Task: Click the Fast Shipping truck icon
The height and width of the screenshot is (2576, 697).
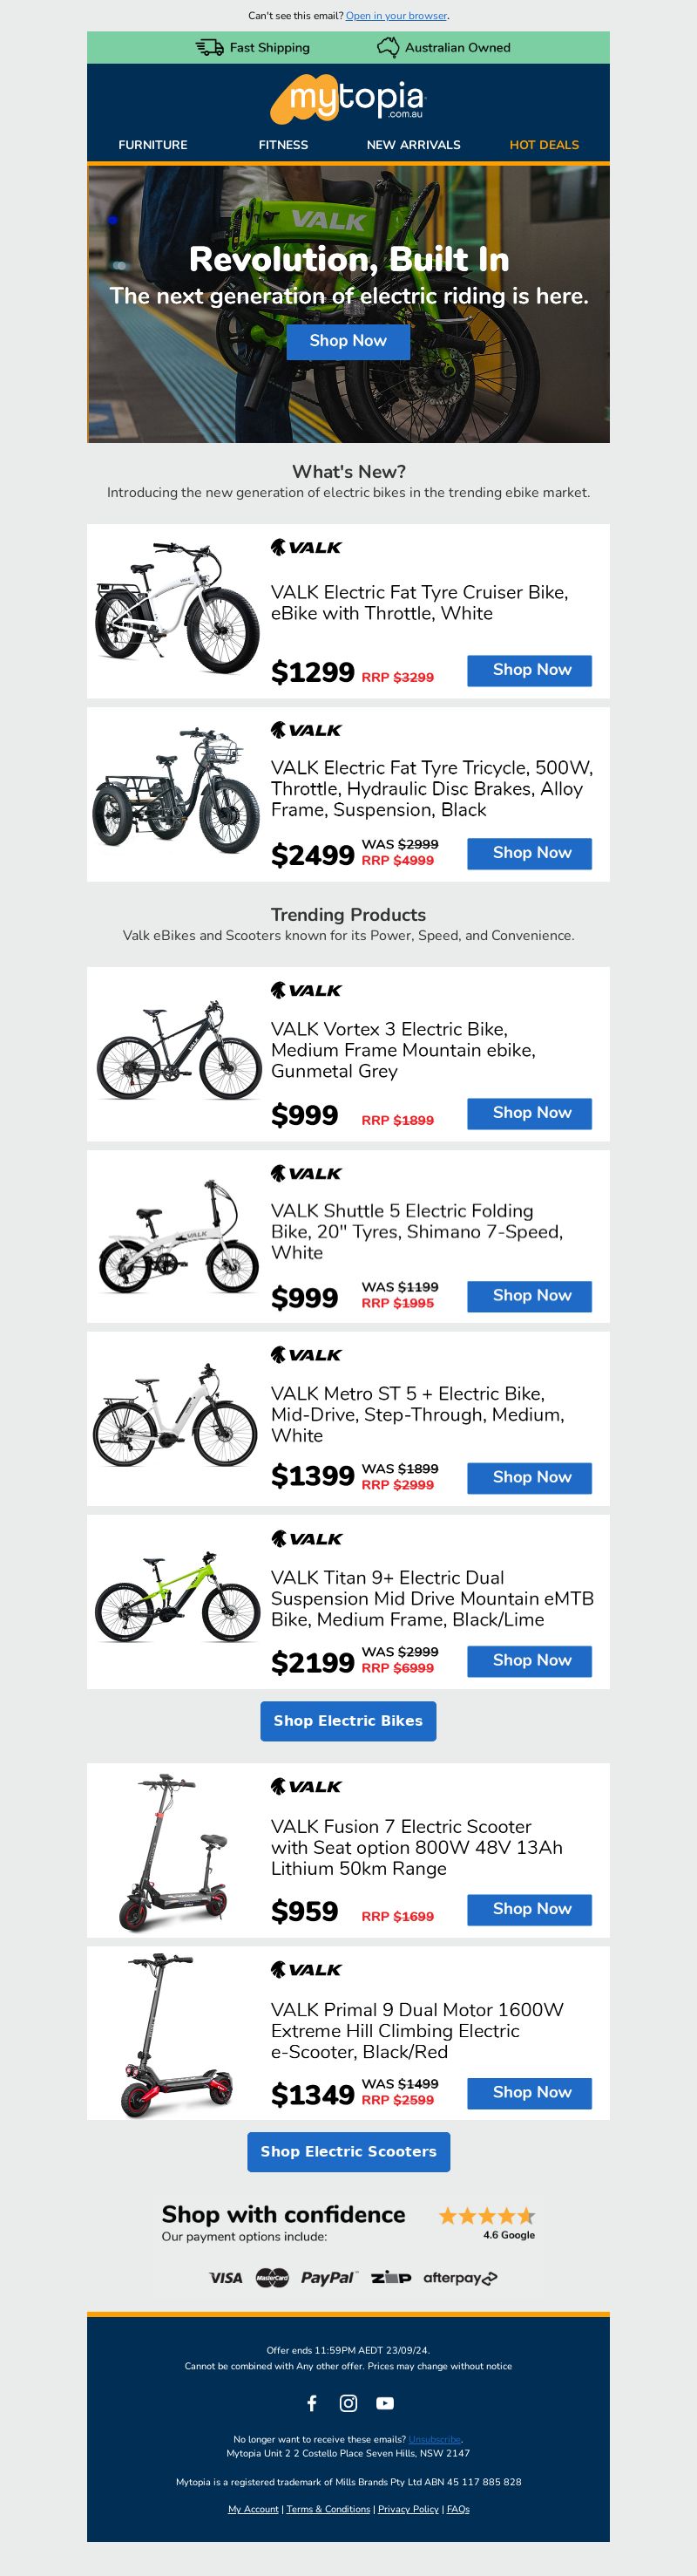Action: (x=210, y=47)
